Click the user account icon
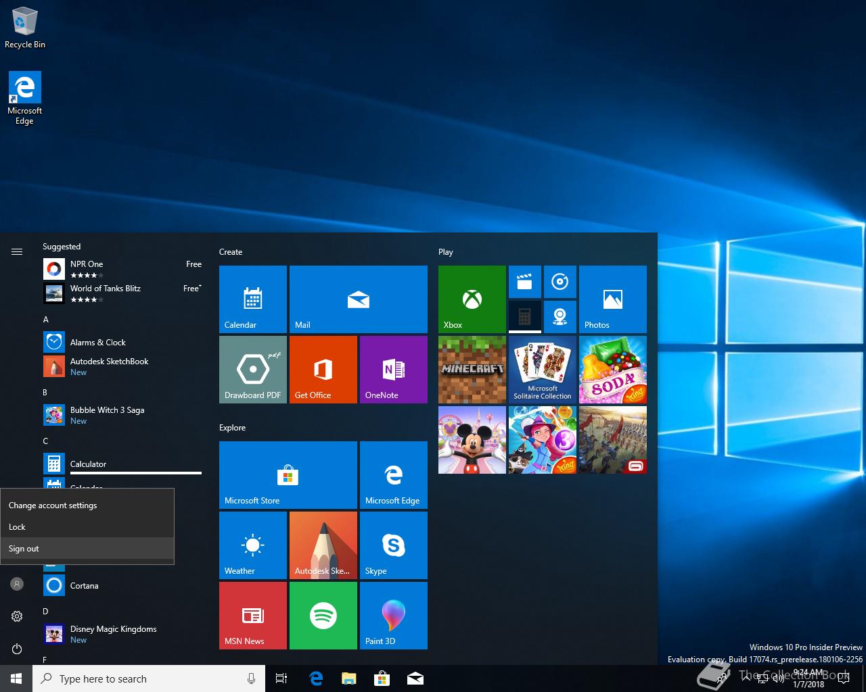 tap(17, 584)
